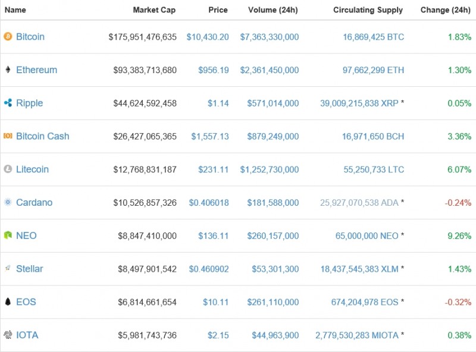Click the black EOS logo icon
476x352 pixels.
pyautogui.click(x=8, y=302)
